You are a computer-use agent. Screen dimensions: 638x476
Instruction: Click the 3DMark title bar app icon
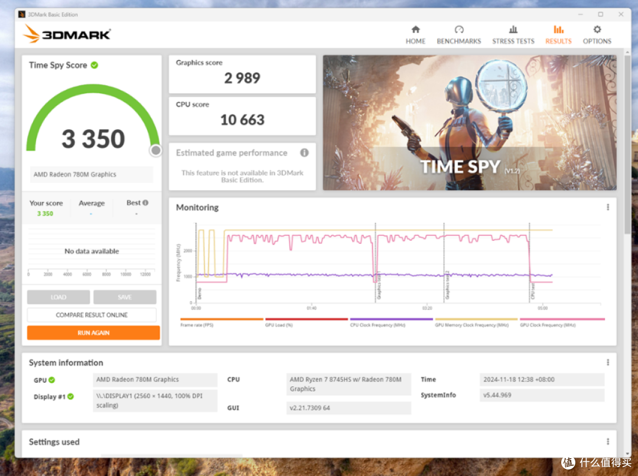pyautogui.click(x=22, y=14)
